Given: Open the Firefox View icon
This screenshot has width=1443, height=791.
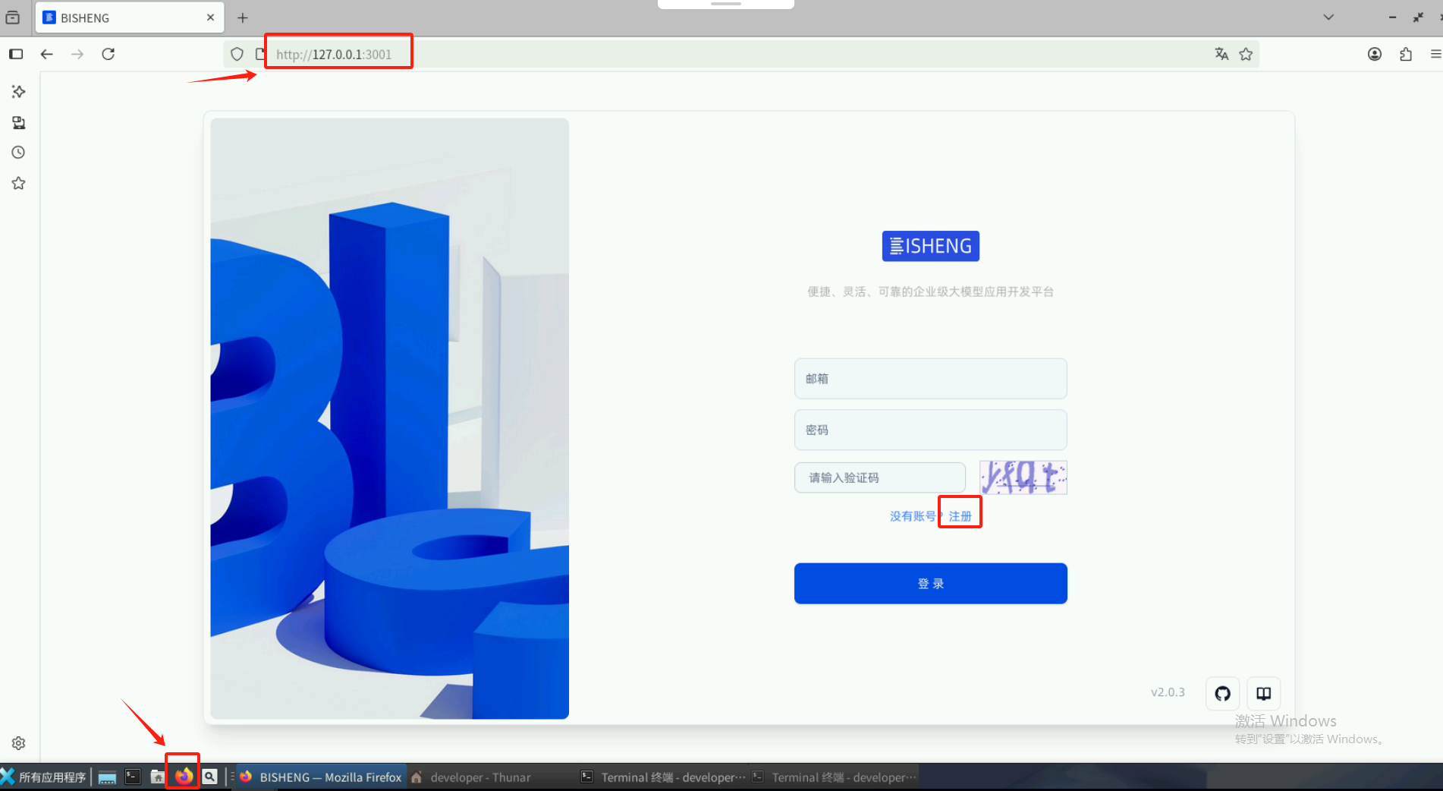Looking at the screenshot, I should [x=13, y=17].
